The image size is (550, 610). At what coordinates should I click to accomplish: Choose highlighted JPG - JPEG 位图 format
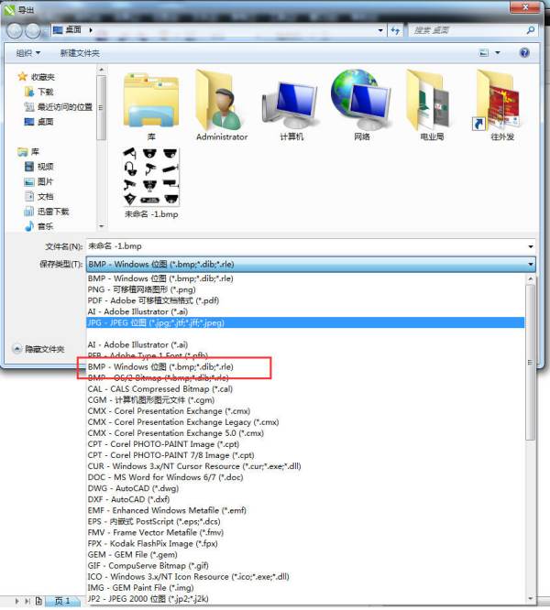pyautogui.click(x=305, y=322)
